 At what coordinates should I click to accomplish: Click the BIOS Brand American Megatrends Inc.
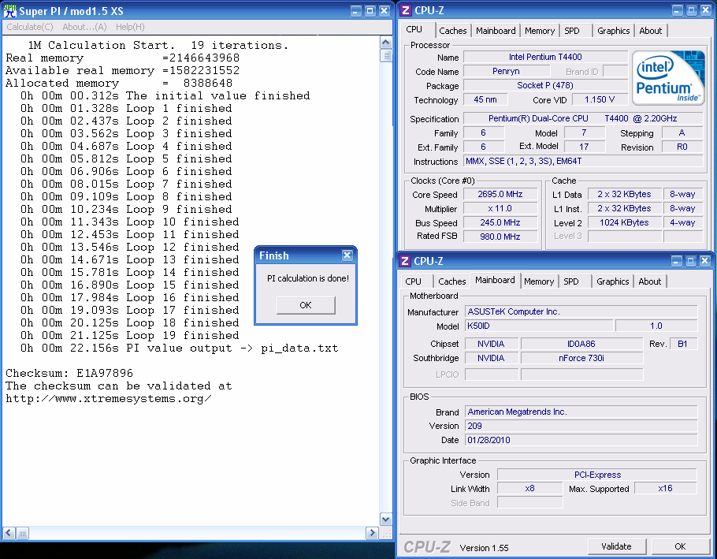(581, 412)
